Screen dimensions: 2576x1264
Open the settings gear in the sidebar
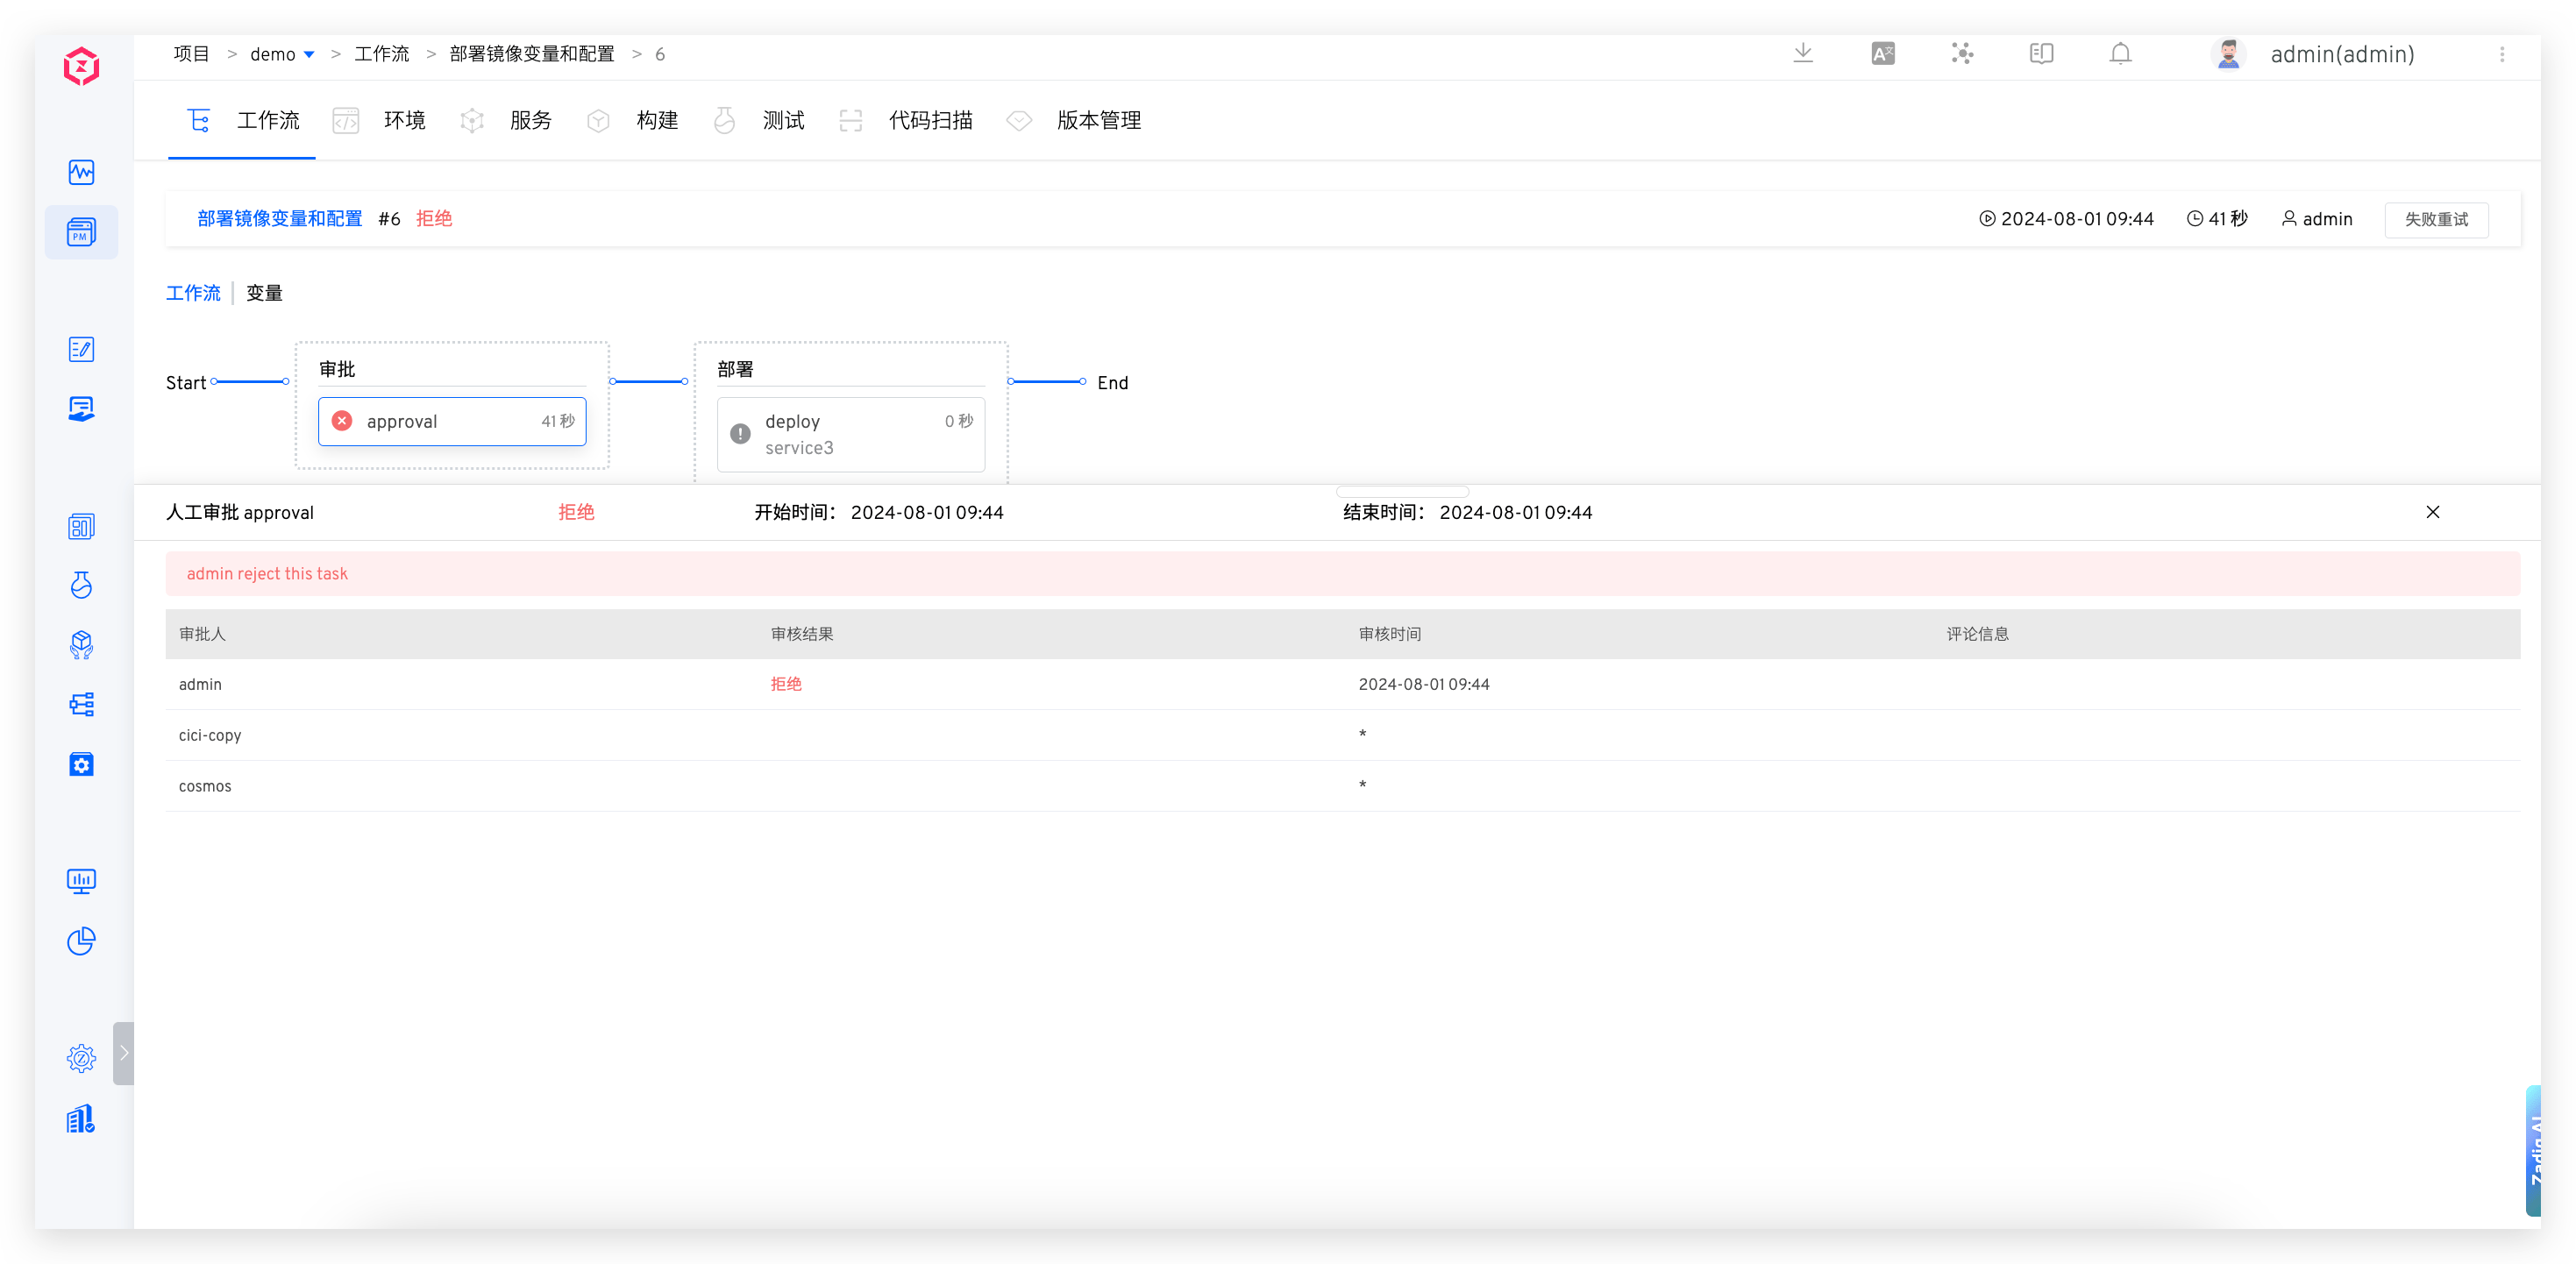[81, 1057]
